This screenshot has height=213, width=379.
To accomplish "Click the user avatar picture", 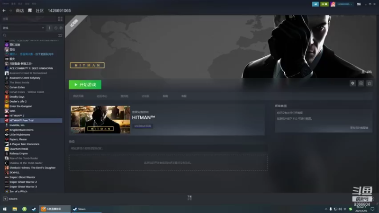I will pyautogui.click(x=333, y=4).
